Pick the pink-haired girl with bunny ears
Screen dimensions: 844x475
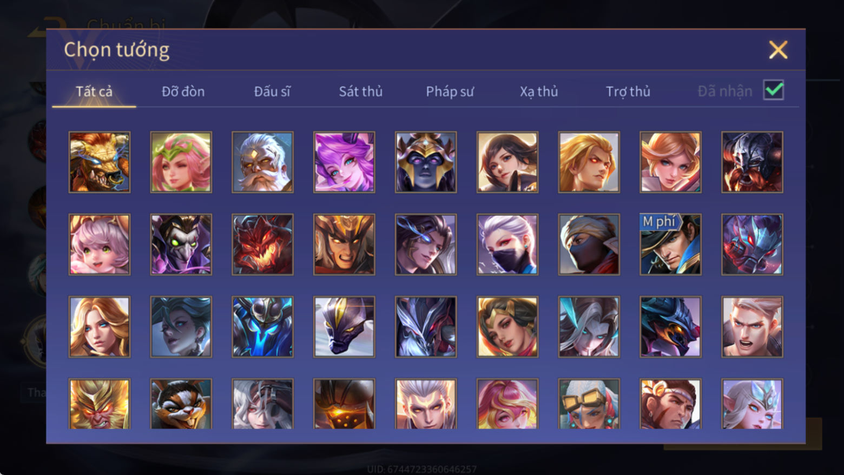click(100, 244)
